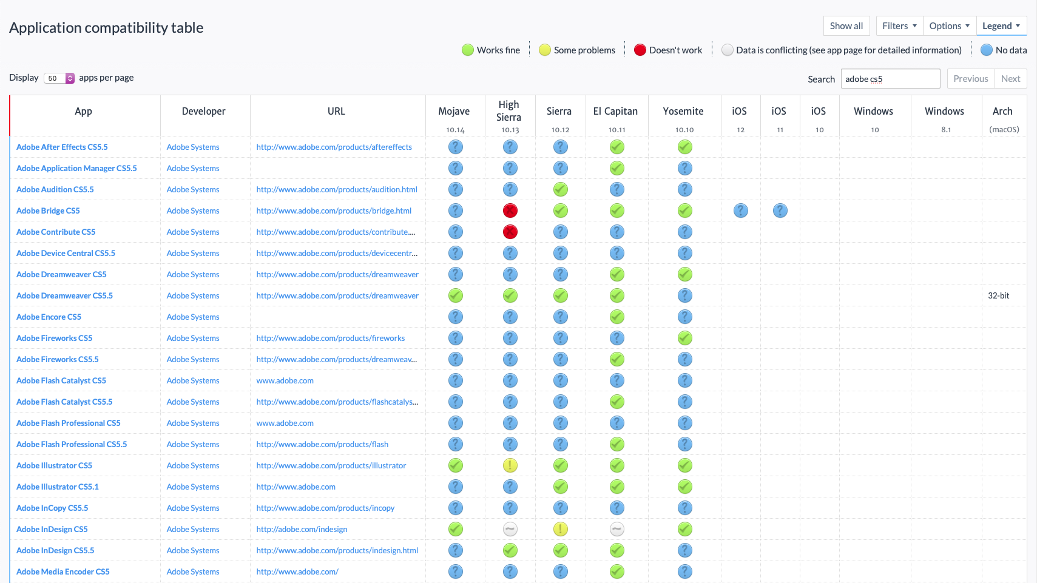Click Adobe Systems developer for Adobe Encore CS5
Image resolution: width=1037 pixels, height=583 pixels.
click(193, 317)
